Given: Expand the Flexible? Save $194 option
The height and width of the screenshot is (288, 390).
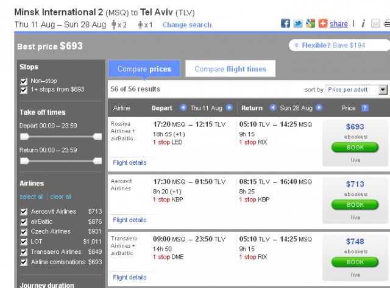Looking at the screenshot, I should point(340,45).
